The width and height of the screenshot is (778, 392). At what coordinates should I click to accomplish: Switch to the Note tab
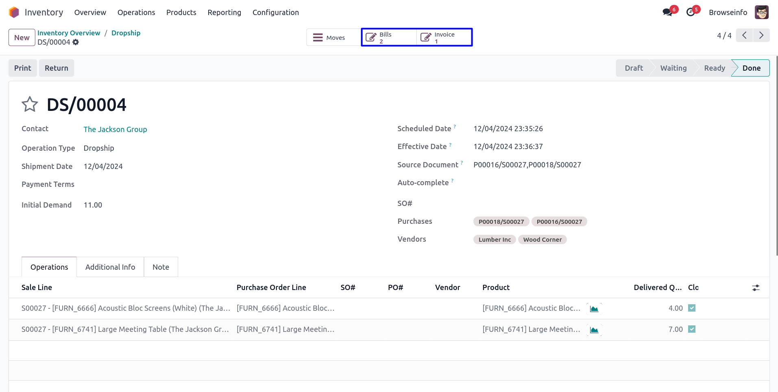coord(161,267)
